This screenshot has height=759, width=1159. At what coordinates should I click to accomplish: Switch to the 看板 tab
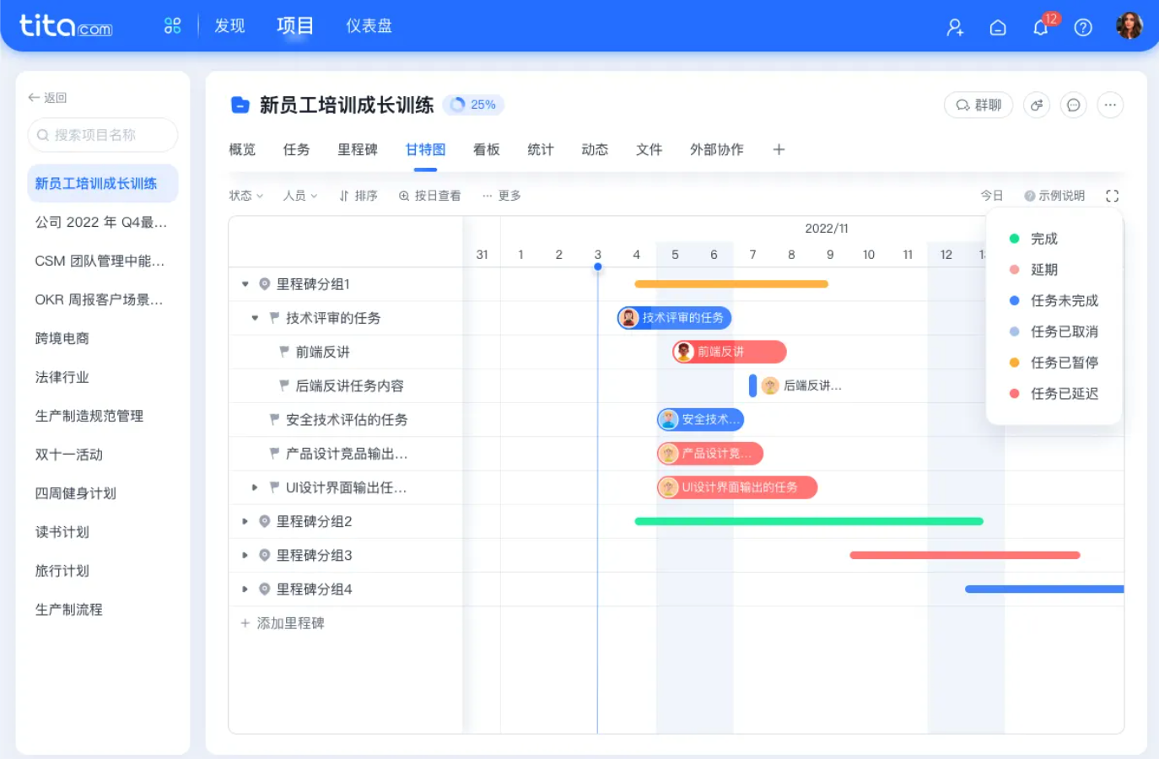[x=487, y=149]
